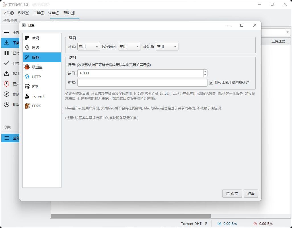The height and width of the screenshot is (228, 292).
Task: Click the pause icon for stopped tasks
Action: tap(7, 53)
